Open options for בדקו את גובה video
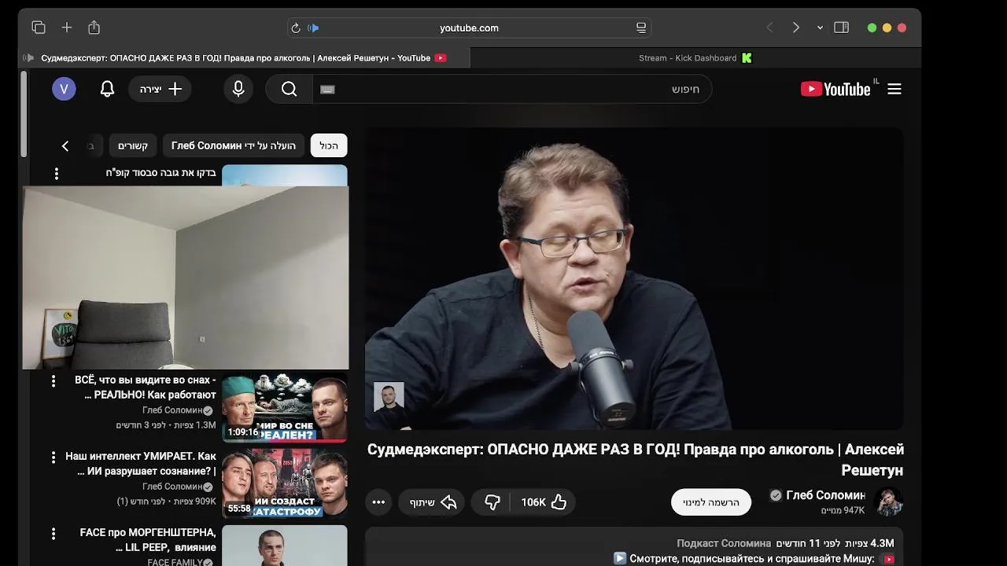The height and width of the screenshot is (566, 1007). pyautogui.click(x=56, y=173)
